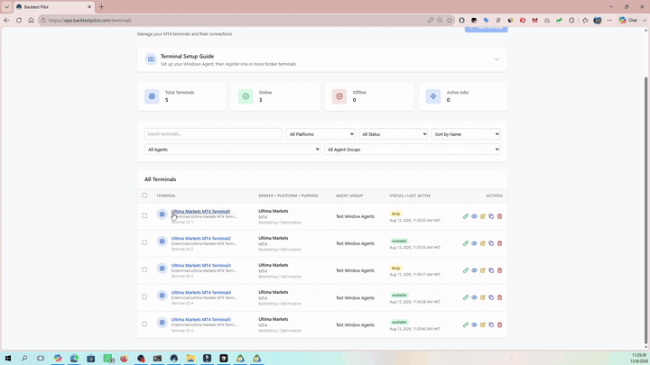Delete Terminal4 with trash icon

click(x=499, y=297)
